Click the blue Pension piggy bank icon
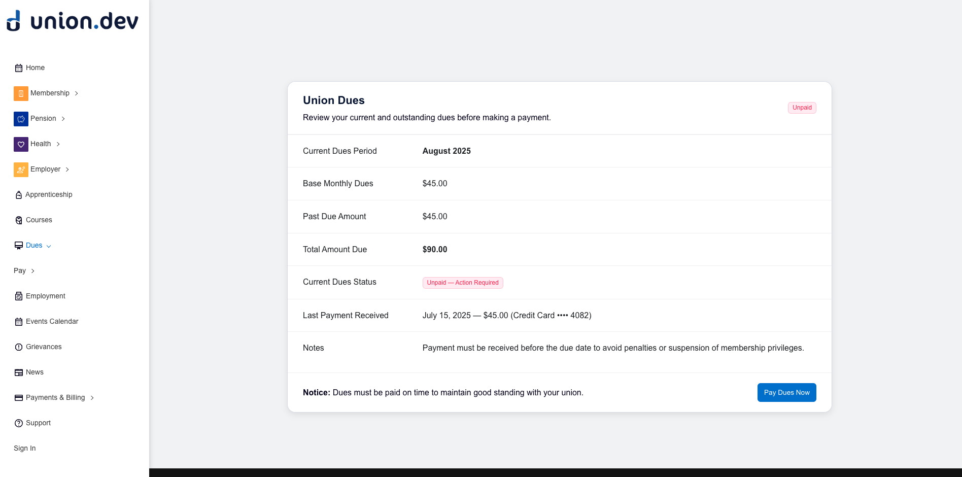This screenshot has width=962, height=477. coord(21,119)
